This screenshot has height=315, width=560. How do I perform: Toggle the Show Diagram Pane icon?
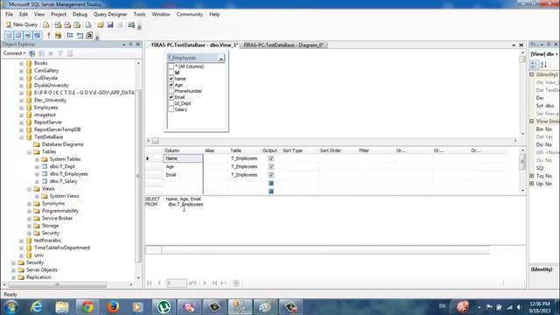[9, 35]
